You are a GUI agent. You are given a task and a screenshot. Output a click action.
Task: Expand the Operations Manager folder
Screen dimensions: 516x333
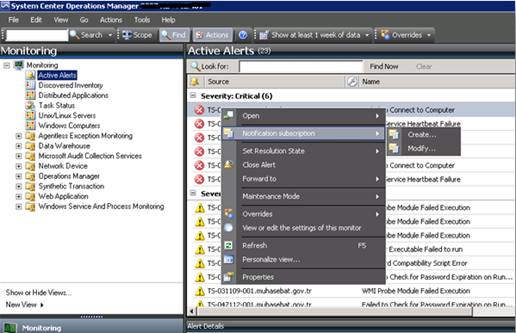click(19, 176)
